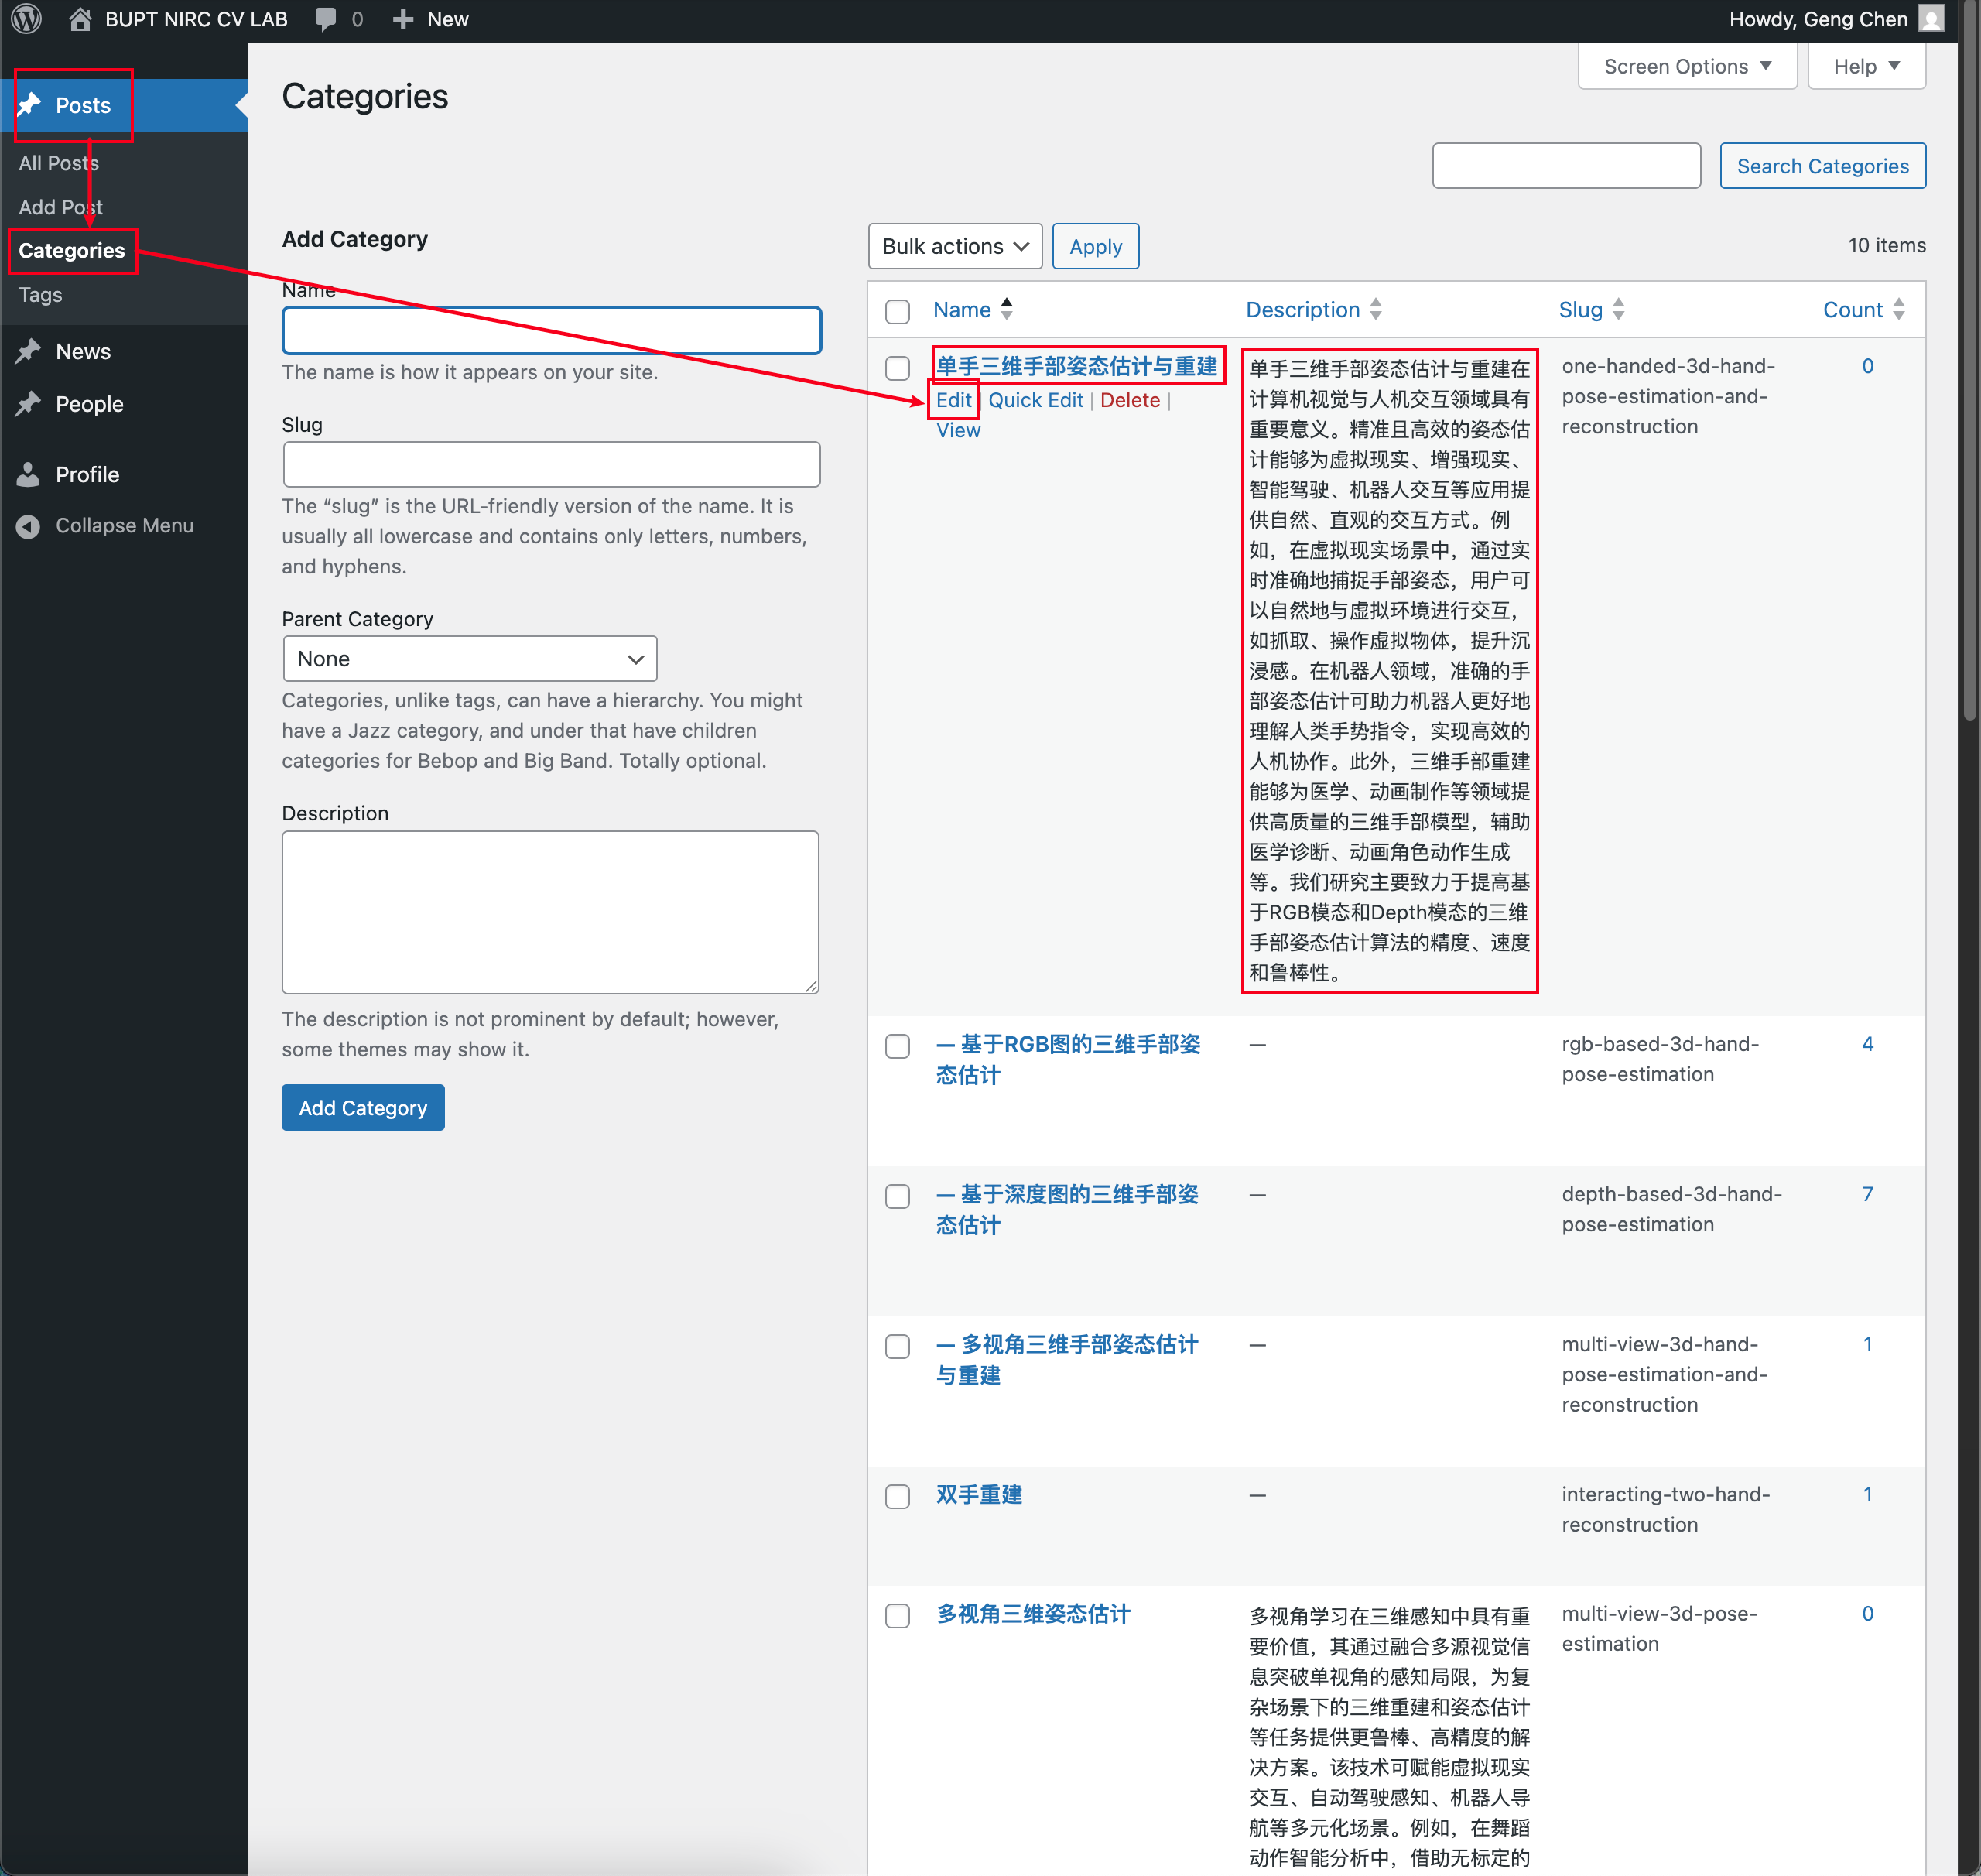Expand the Parent Category None dropdown
This screenshot has width=1981, height=1876.
pyautogui.click(x=469, y=659)
